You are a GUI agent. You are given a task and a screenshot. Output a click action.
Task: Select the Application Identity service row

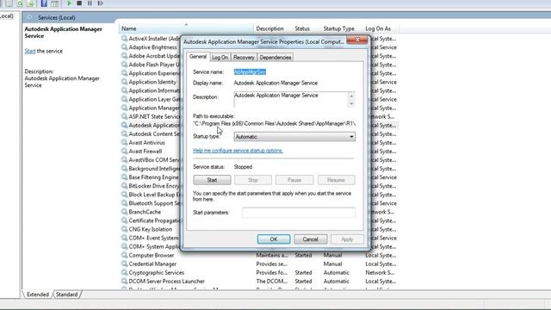tap(151, 82)
